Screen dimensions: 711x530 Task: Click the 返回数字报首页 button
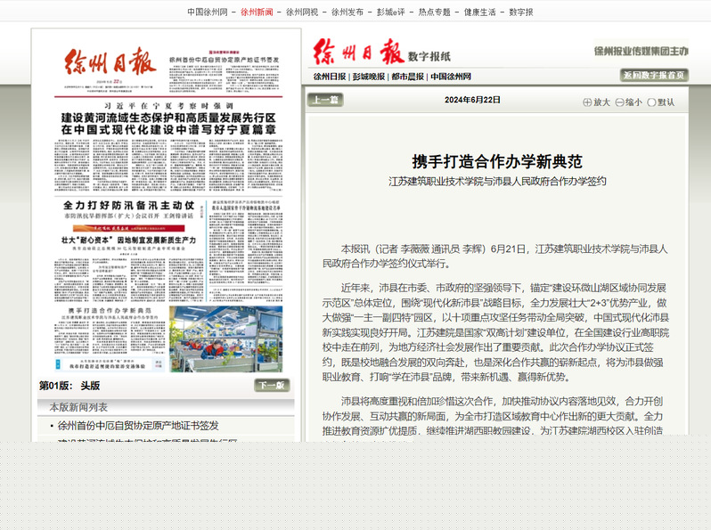click(654, 75)
